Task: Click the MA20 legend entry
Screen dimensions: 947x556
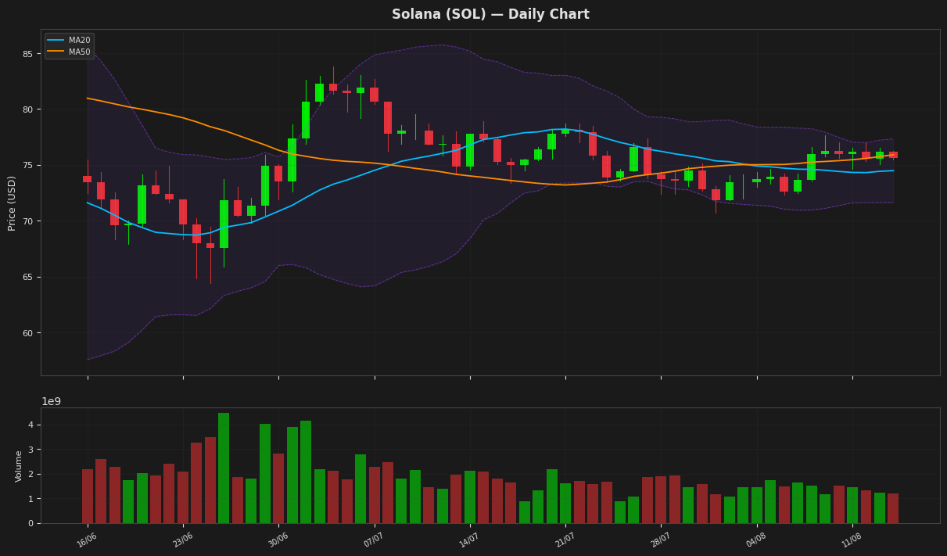Action: point(70,40)
